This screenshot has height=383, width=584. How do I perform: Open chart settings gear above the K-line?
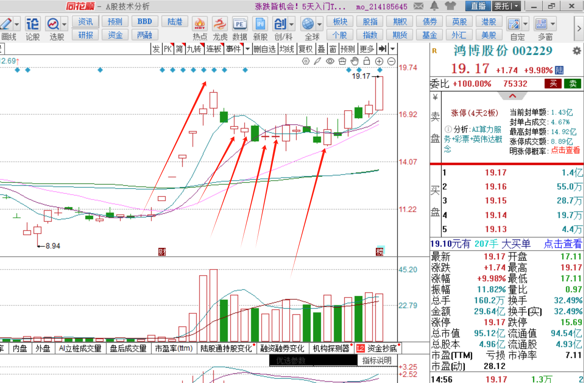[306, 61]
